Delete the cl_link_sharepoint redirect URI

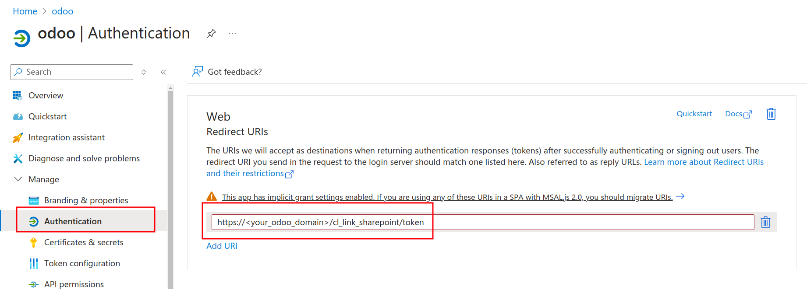coord(765,222)
